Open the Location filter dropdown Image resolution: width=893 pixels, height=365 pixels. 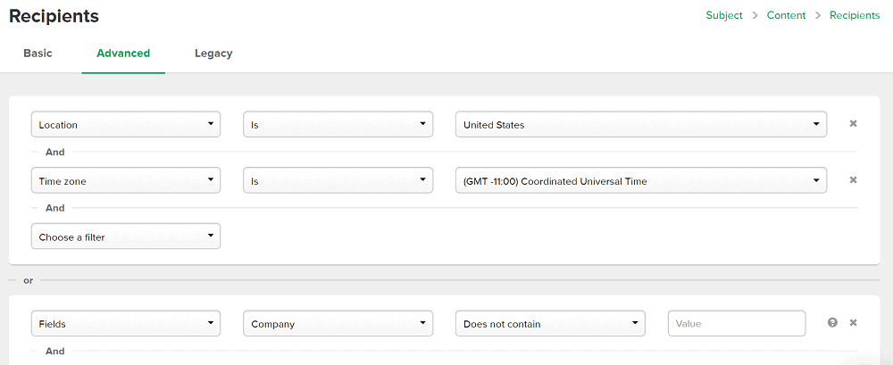126,124
